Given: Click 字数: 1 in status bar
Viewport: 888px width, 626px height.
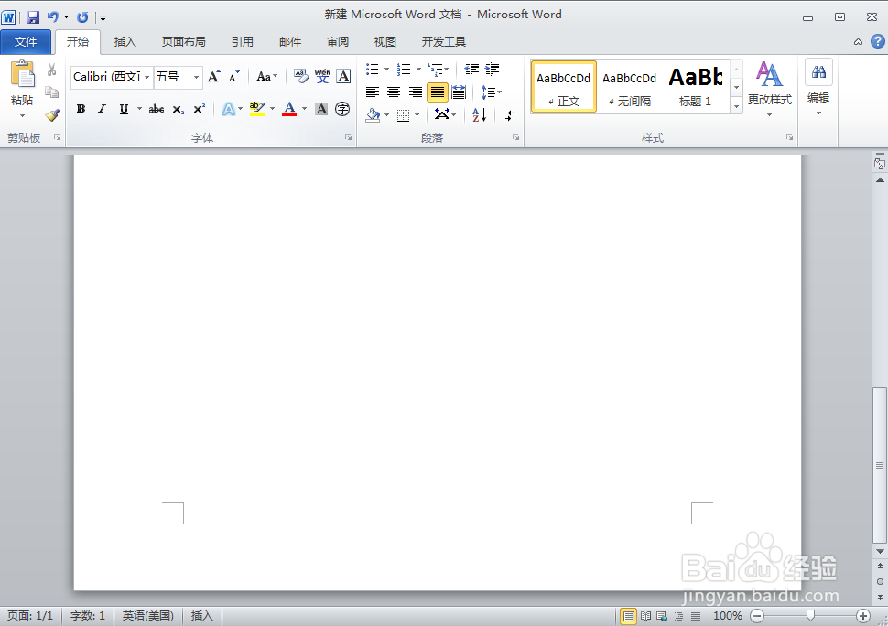Looking at the screenshot, I should (88, 616).
